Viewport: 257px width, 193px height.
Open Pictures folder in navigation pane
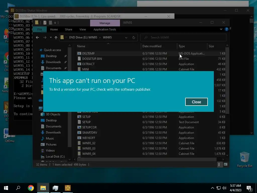(49, 144)
